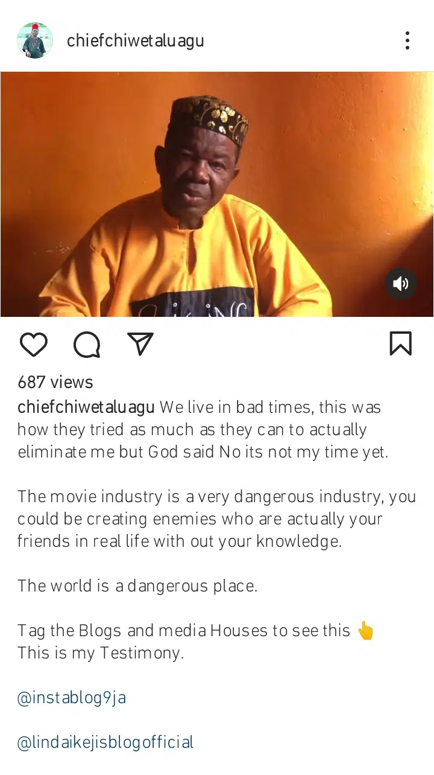The width and height of the screenshot is (434, 775).
Task: Open the three-dot post options menu
Action: pyautogui.click(x=407, y=40)
